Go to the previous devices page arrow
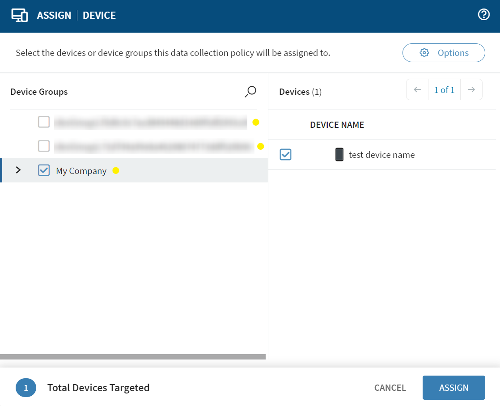500x406 pixels. coord(417,90)
